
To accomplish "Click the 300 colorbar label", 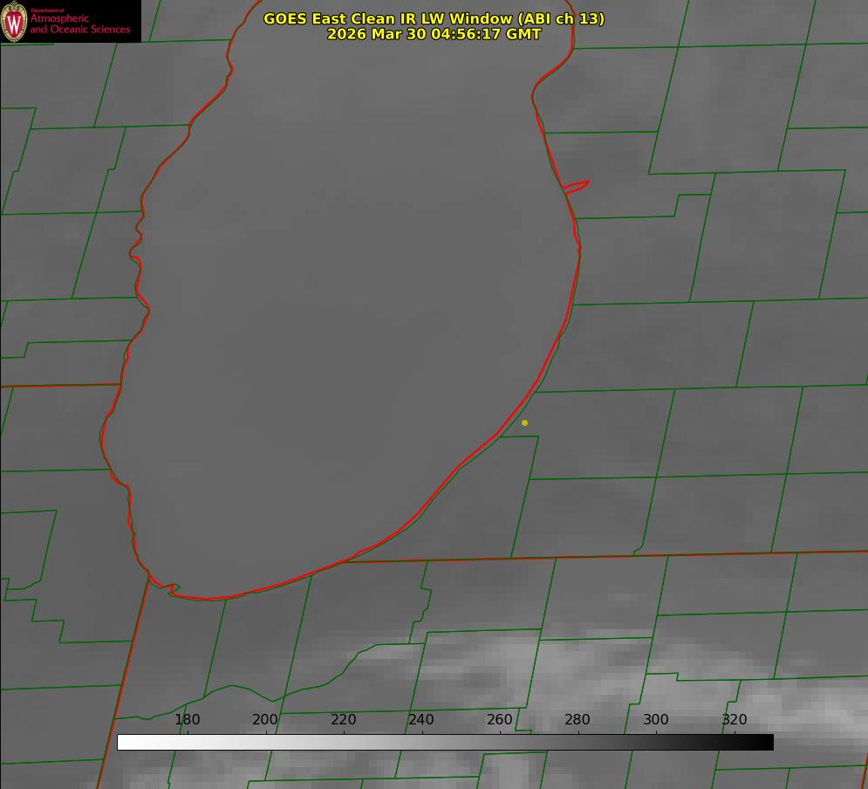I will tap(656, 719).
